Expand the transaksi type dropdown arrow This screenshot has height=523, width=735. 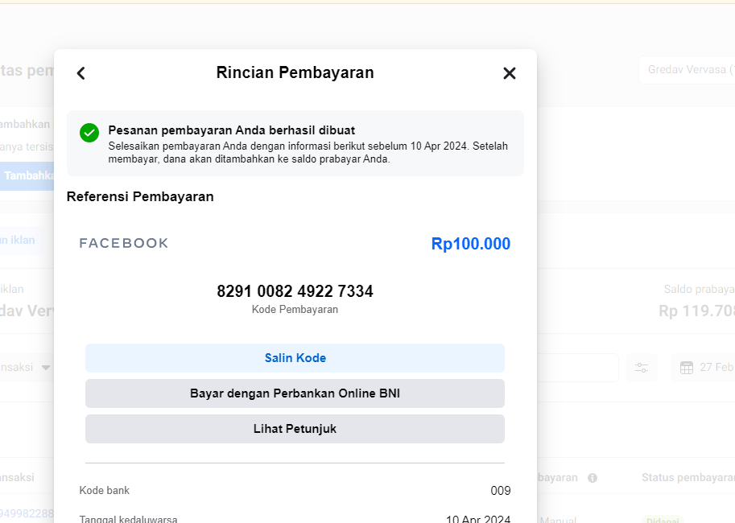tap(46, 367)
